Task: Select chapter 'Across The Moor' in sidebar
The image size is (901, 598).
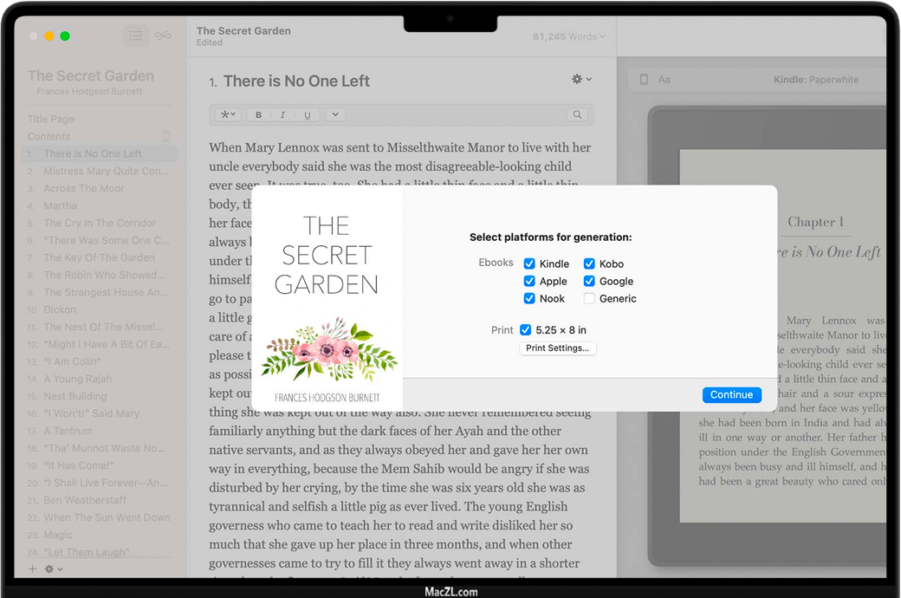Action: click(84, 188)
